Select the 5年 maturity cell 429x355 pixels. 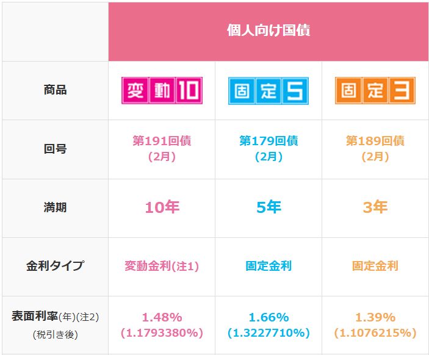268,207
